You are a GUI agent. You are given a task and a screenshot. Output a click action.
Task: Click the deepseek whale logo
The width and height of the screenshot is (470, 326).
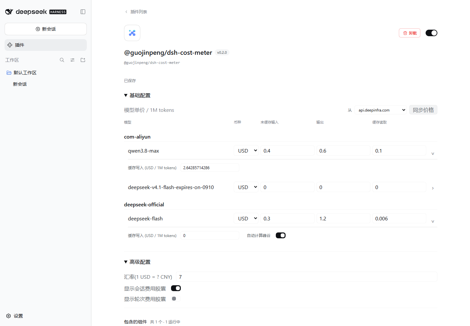pyautogui.click(x=9, y=12)
